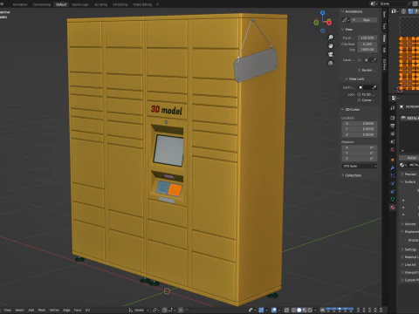Click the material Assign button
Viewport: 419px width, 314px height.
[x=410, y=158]
